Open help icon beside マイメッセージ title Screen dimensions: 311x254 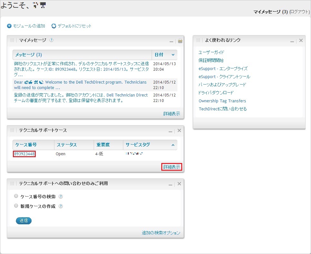coord(51,40)
